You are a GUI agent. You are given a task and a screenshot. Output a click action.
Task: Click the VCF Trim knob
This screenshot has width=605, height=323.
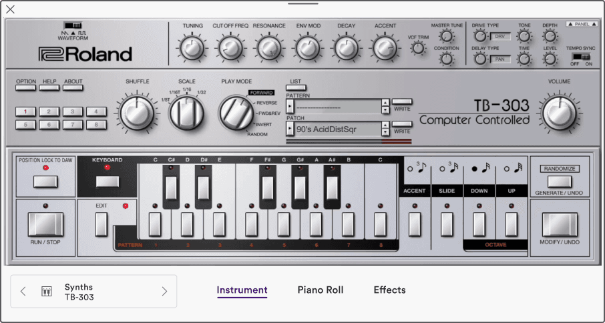[418, 49]
